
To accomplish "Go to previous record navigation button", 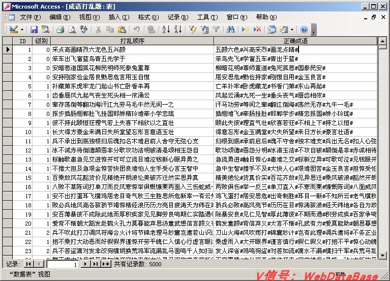I will (38, 264).
